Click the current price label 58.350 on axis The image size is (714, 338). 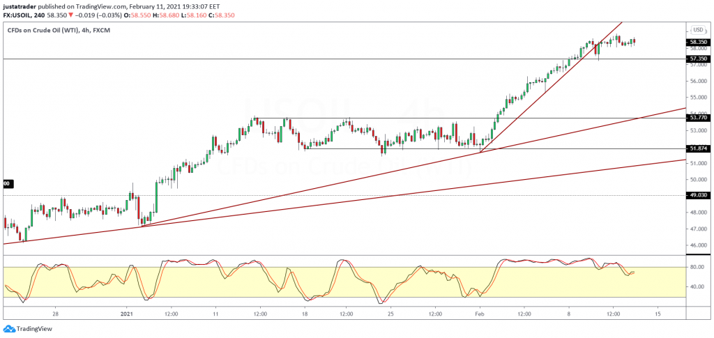pyautogui.click(x=698, y=42)
